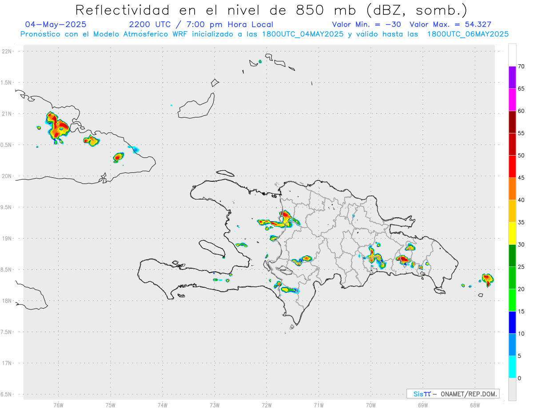Viewport: 533px width, 411px height.
Task: Click the '30' colorbar scale value
Action: point(521,245)
